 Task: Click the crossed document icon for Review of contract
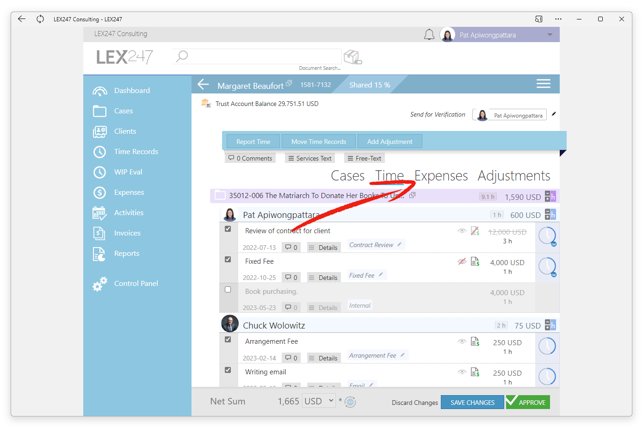tap(475, 231)
